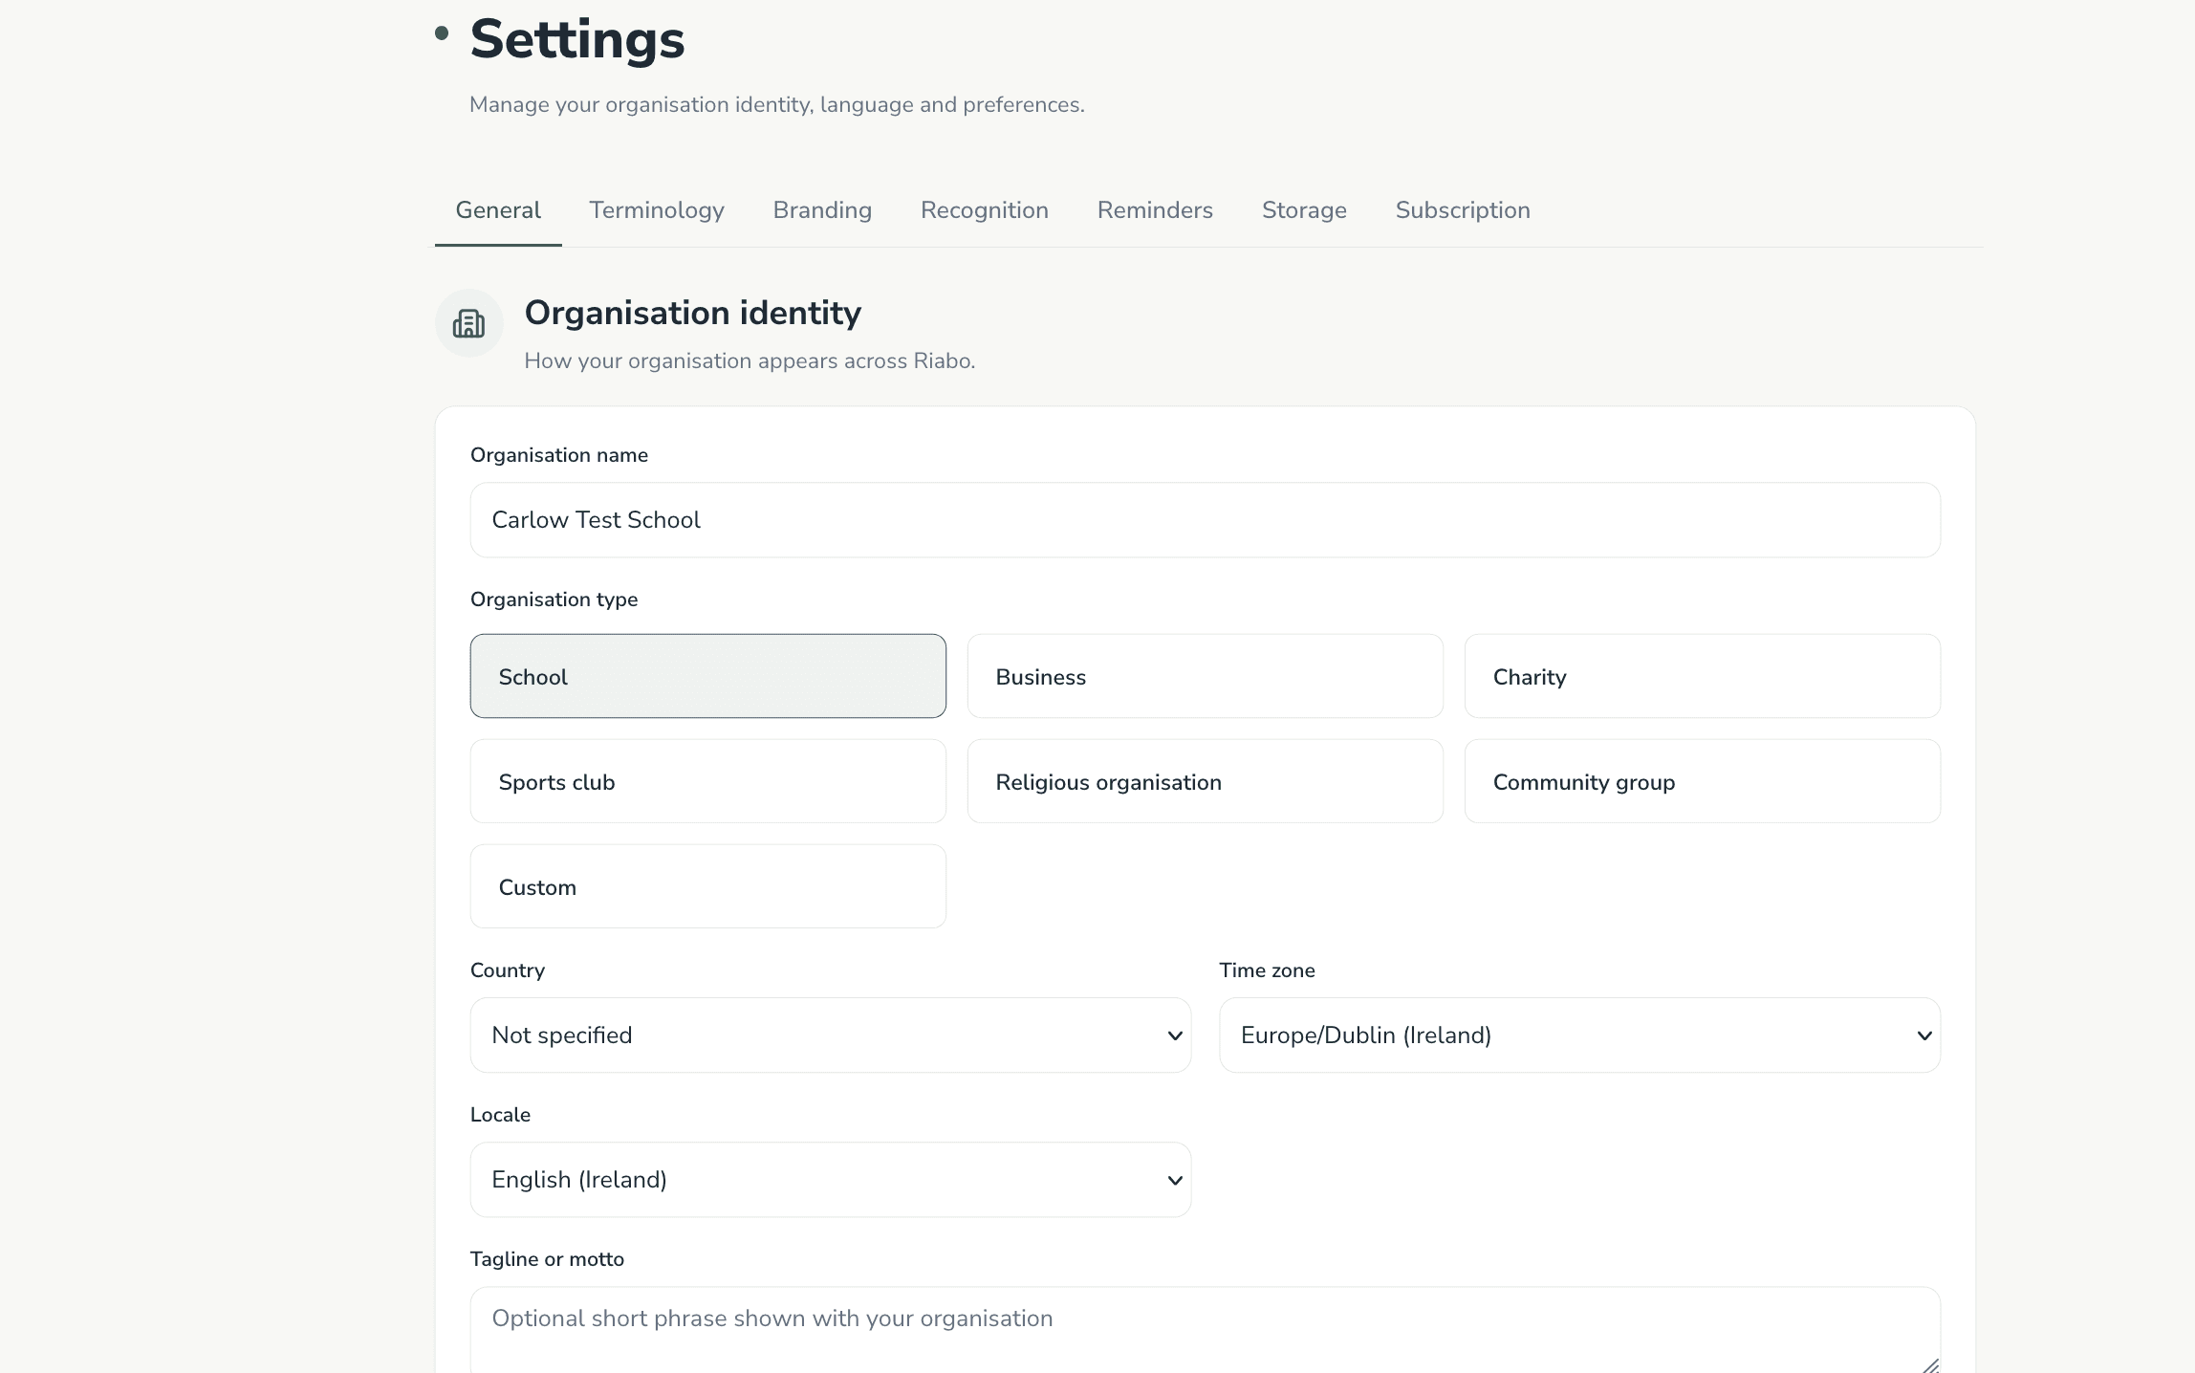The image size is (2195, 1373).
Task: Click the organisation identity building icon
Action: click(x=468, y=323)
